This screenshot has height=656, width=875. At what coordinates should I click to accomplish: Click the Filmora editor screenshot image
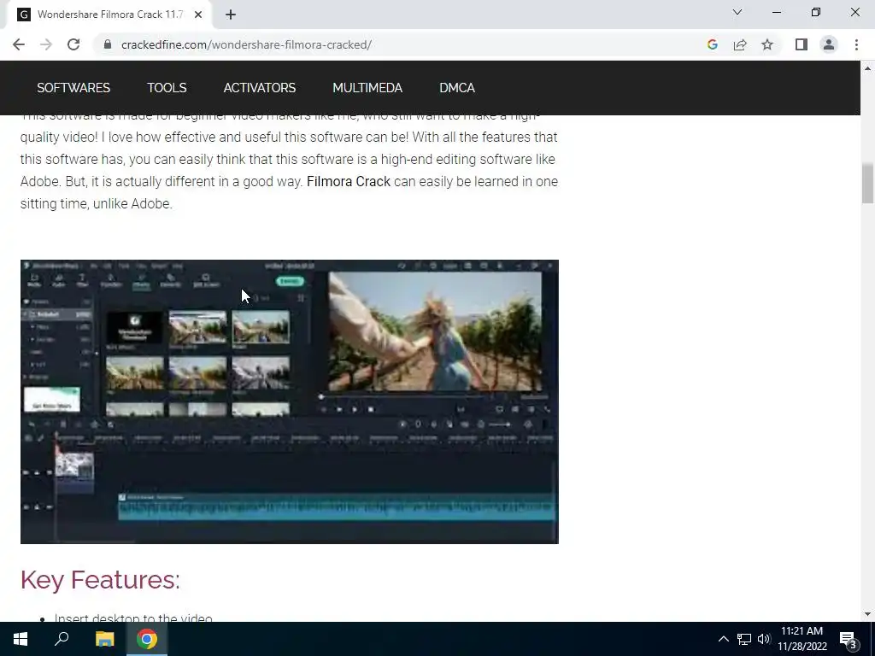[x=289, y=401]
